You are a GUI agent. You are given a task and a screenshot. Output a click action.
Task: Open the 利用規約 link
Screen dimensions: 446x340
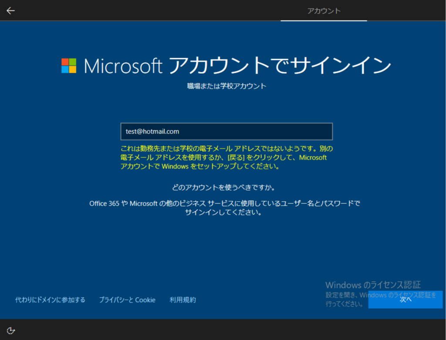pos(182,300)
